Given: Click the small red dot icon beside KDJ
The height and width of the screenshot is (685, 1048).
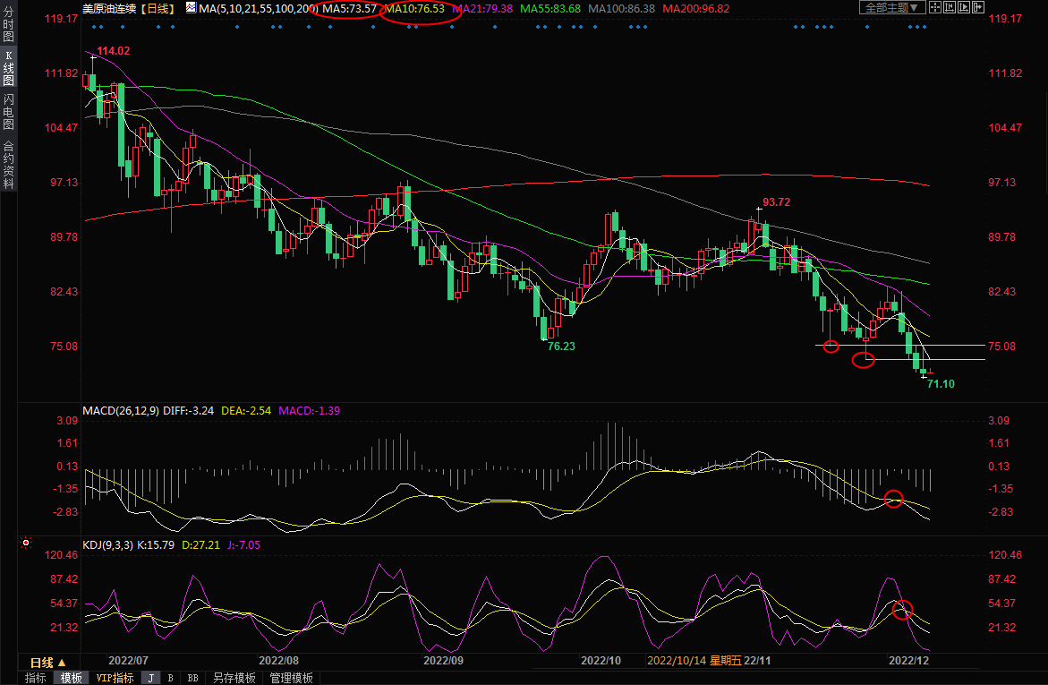Looking at the screenshot, I should [x=26, y=543].
